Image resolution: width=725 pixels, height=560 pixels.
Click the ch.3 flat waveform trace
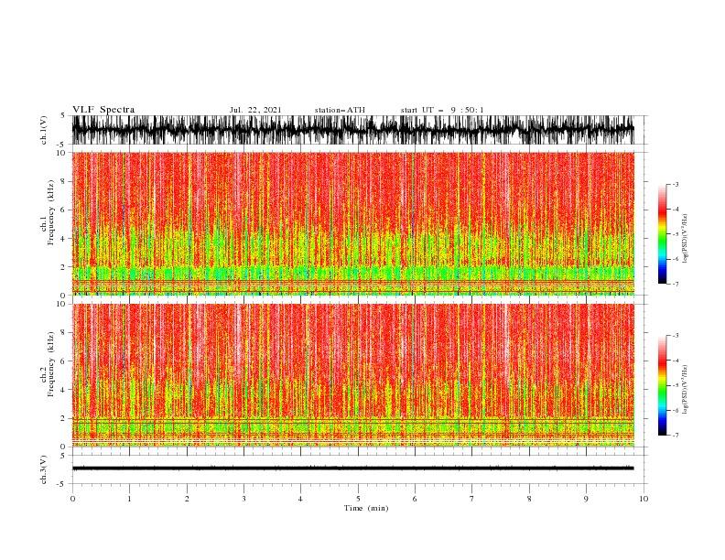point(352,468)
